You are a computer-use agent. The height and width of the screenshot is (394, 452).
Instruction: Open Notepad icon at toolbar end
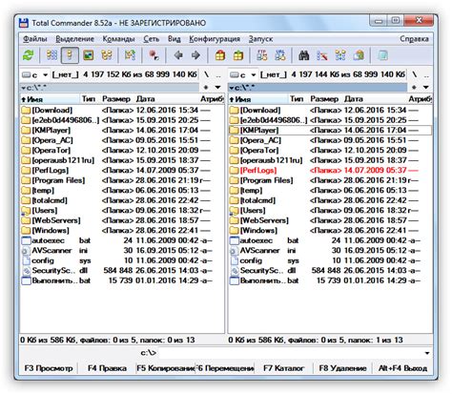382,55
